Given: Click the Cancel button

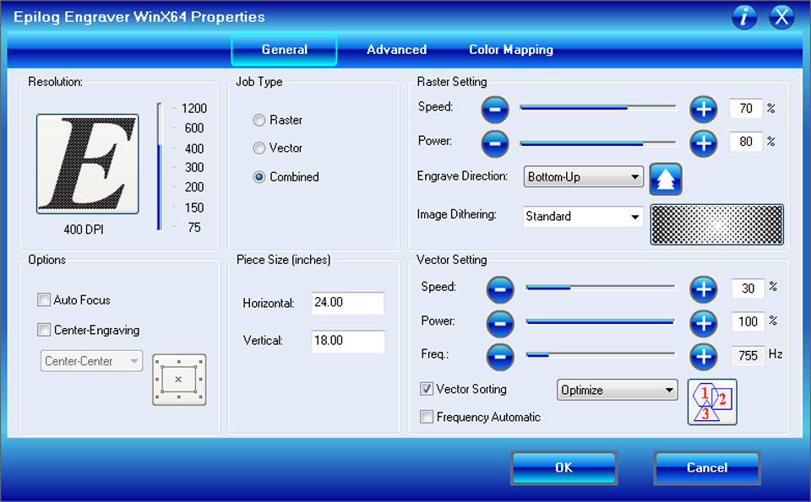Looking at the screenshot, I should (x=706, y=468).
